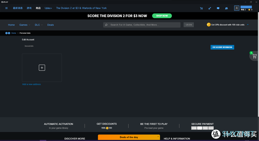The image size is (259, 141).
Task: Click the Shop Now button
Action: 162,16
